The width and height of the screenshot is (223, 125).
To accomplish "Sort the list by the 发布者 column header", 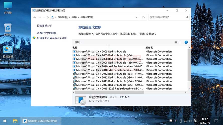I will pyautogui.click(x=149, y=47).
